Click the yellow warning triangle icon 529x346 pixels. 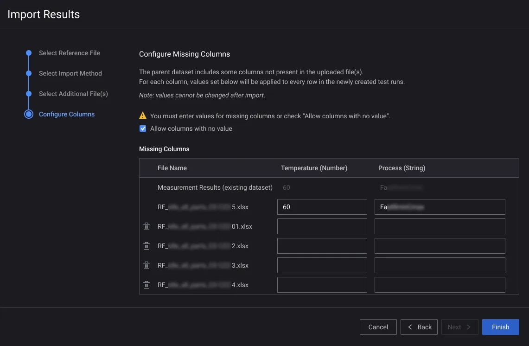(x=143, y=115)
